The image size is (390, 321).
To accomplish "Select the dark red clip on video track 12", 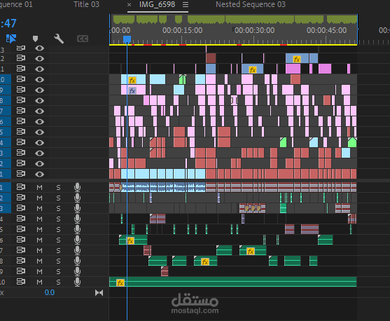I will pos(211,58).
